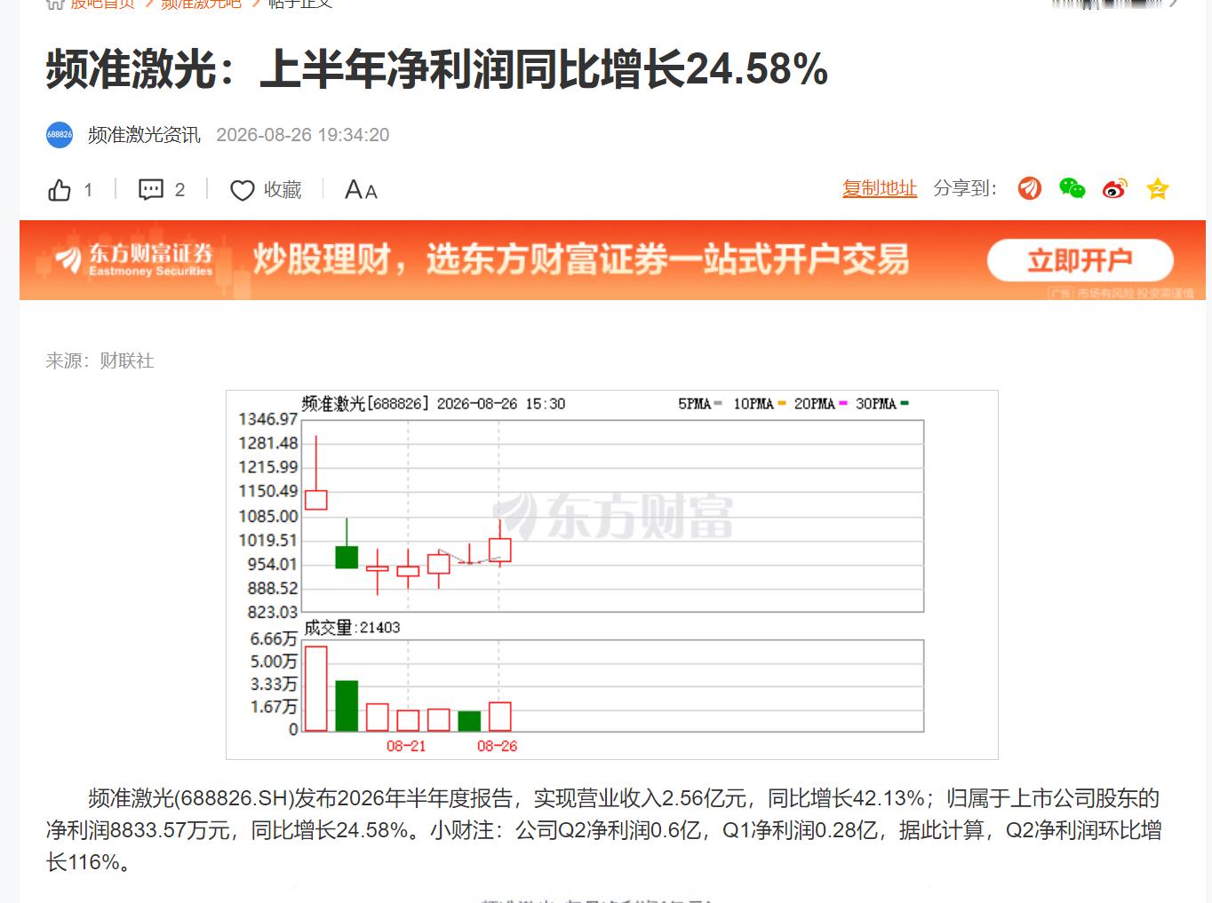Click the 30PMA legend label in chart
The image size is (1212, 903).
point(875,404)
